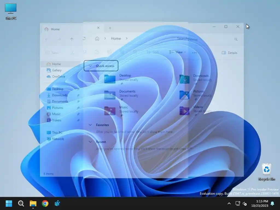This screenshot has width=280, height=210.
Task: Click the Share icon in toolbar
Action: 122,52
